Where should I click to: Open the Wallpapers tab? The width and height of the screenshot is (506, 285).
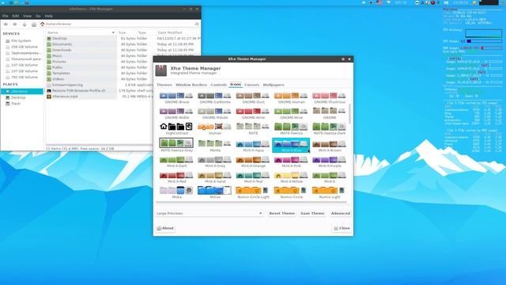click(x=274, y=85)
